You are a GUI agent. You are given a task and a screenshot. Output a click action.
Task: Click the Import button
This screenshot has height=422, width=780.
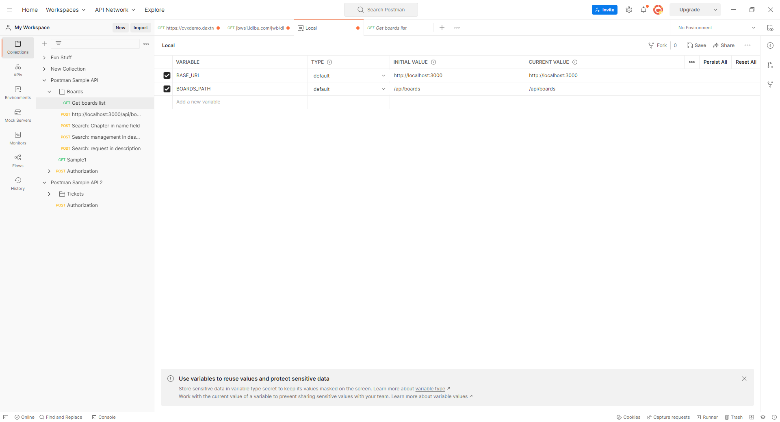click(x=141, y=28)
